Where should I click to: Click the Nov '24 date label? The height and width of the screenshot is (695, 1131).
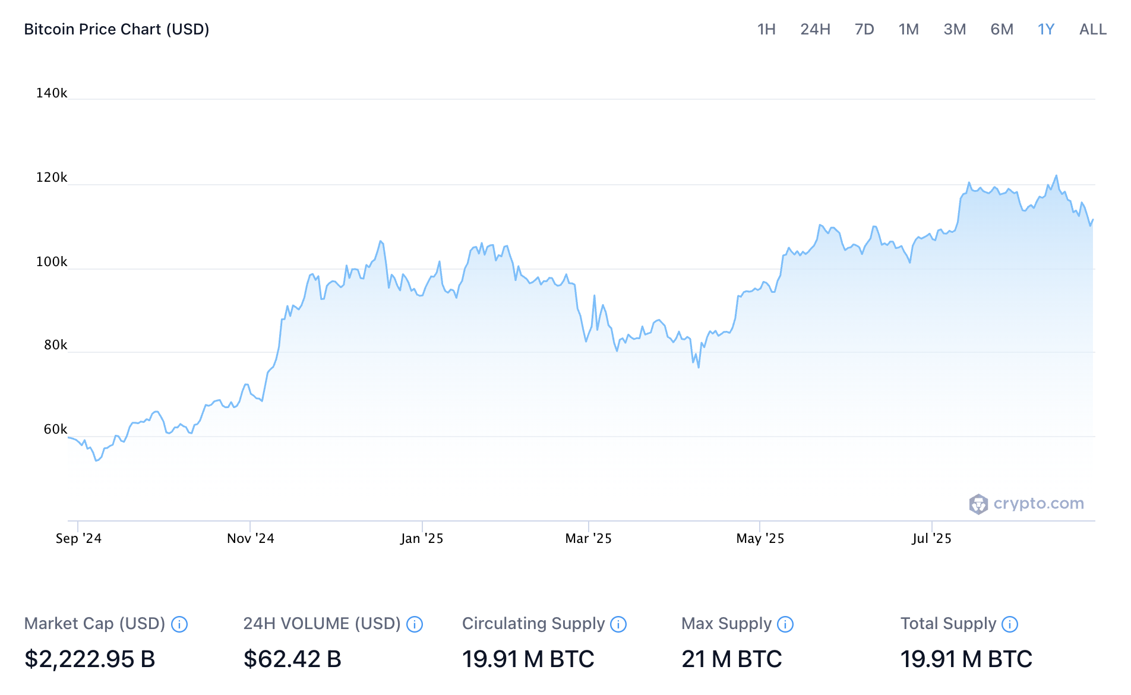(250, 538)
